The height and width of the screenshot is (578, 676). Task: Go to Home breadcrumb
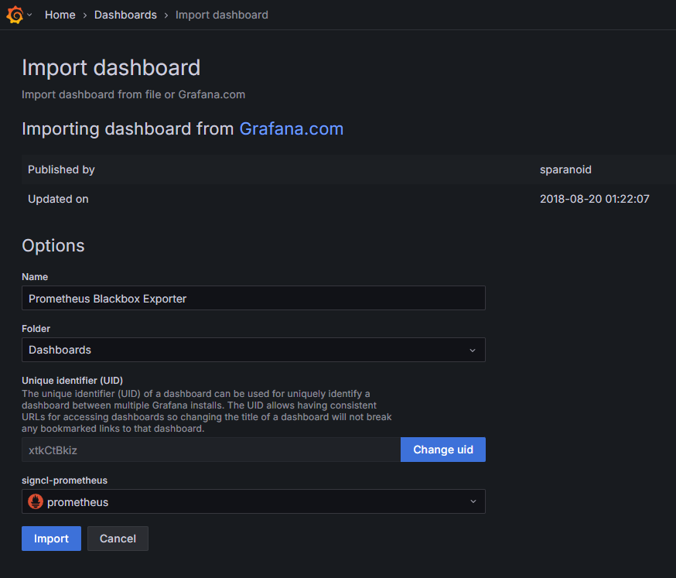click(60, 15)
